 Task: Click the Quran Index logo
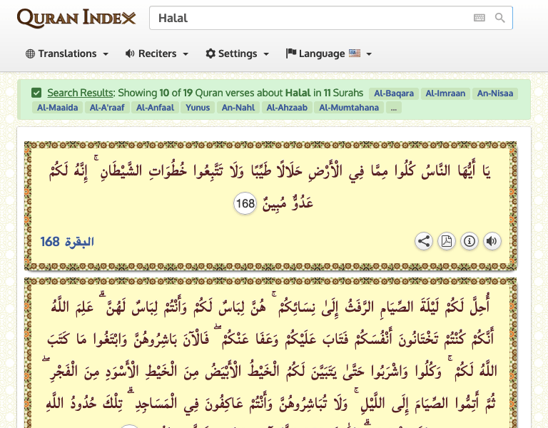(76, 19)
